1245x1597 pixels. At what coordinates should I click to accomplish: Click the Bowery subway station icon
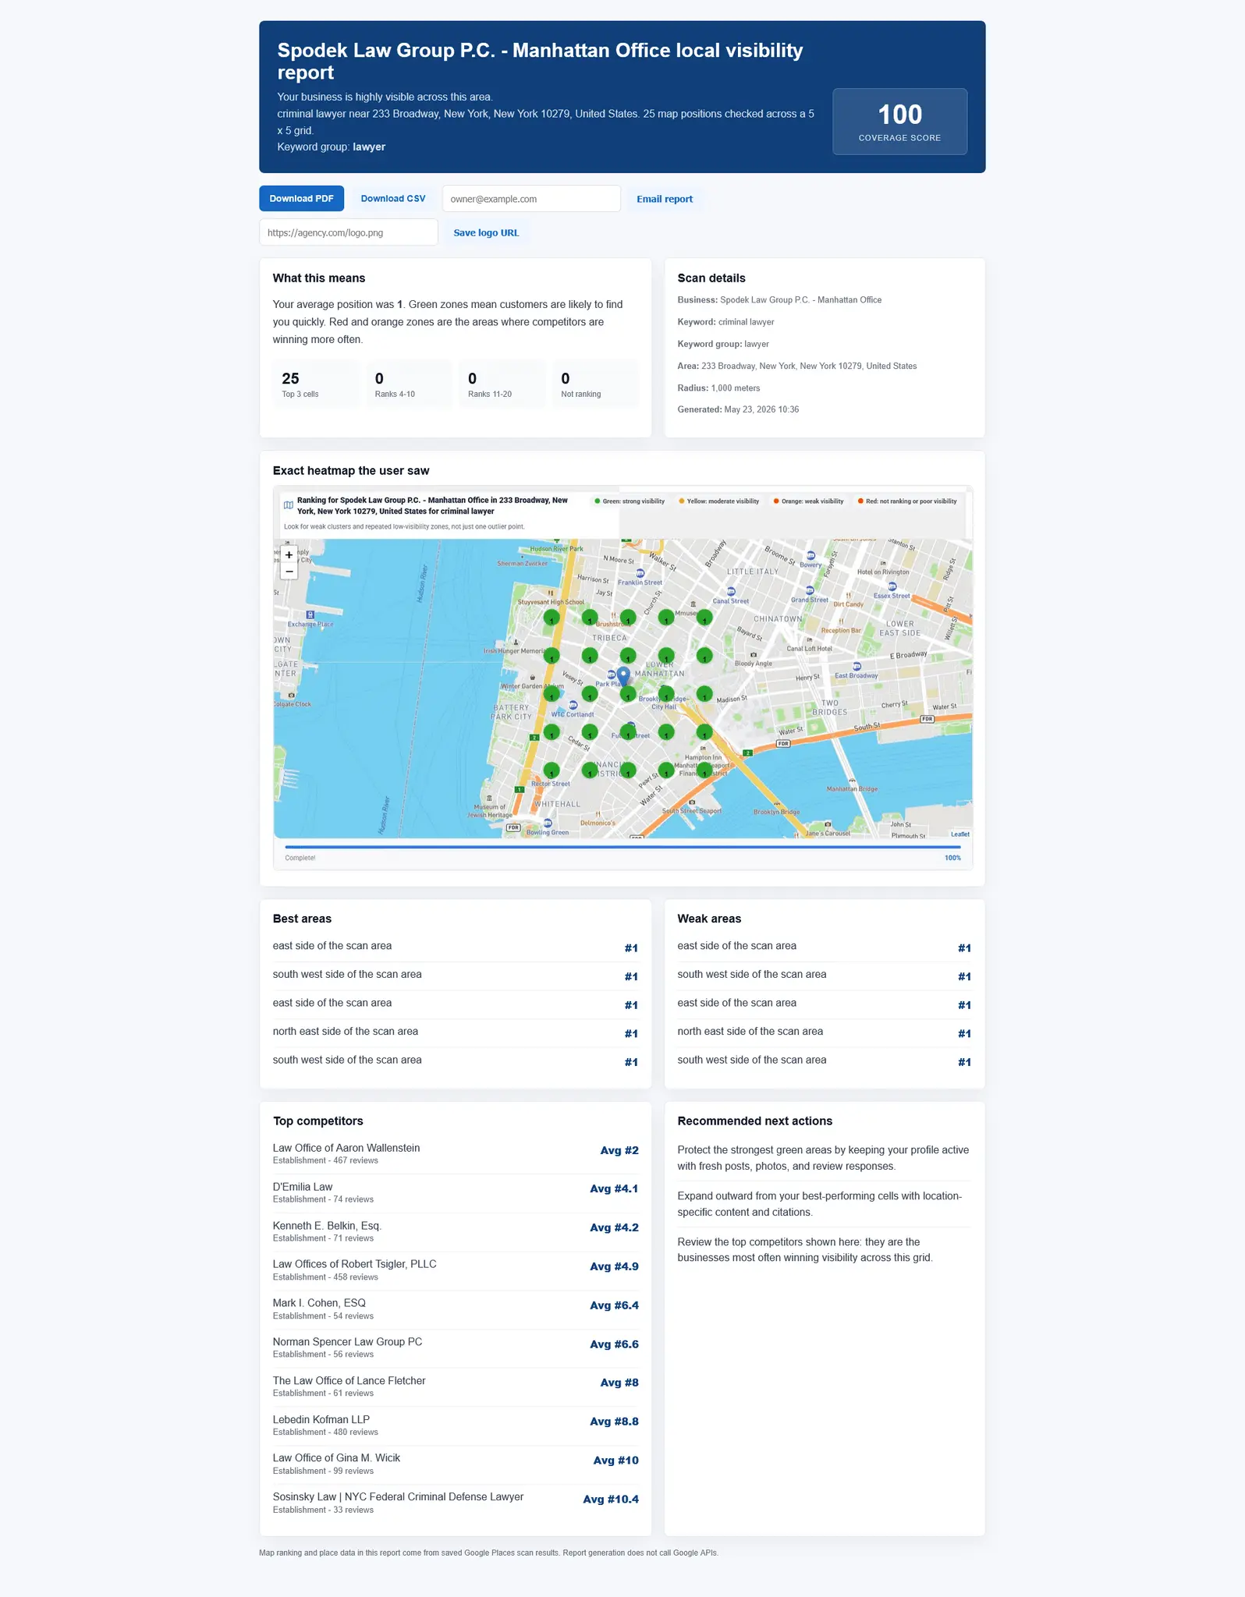[810, 556]
